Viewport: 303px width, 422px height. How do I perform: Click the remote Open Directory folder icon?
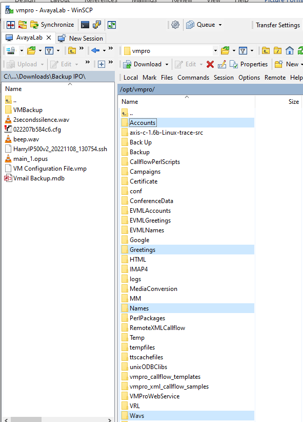[225, 50]
